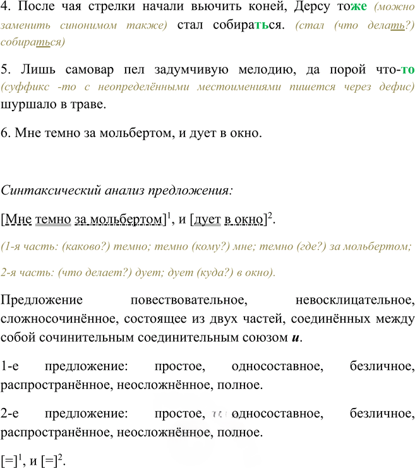Viewport: 415px width, 468px height.
Task: Click the bold italic conjunction "и" after "союзом"
Action: click(x=296, y=338)
